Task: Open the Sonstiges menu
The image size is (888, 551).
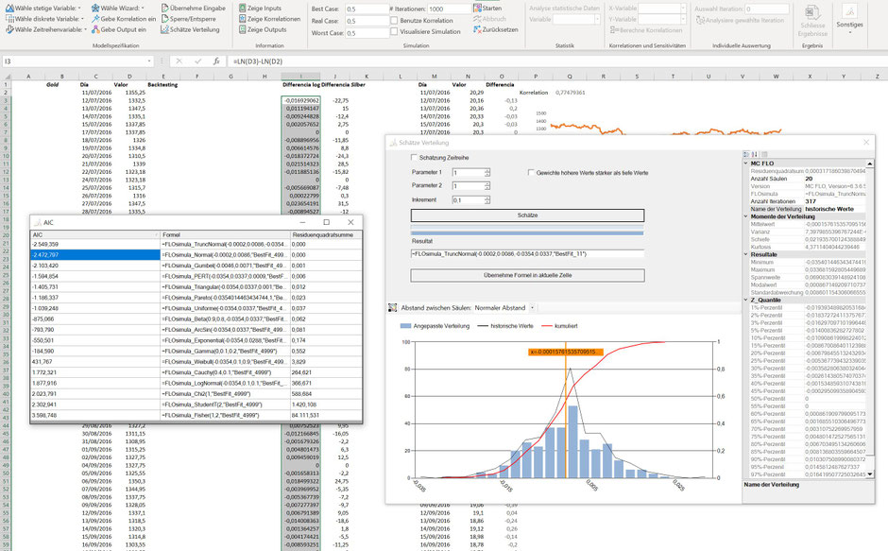Action: coord(849,17)
